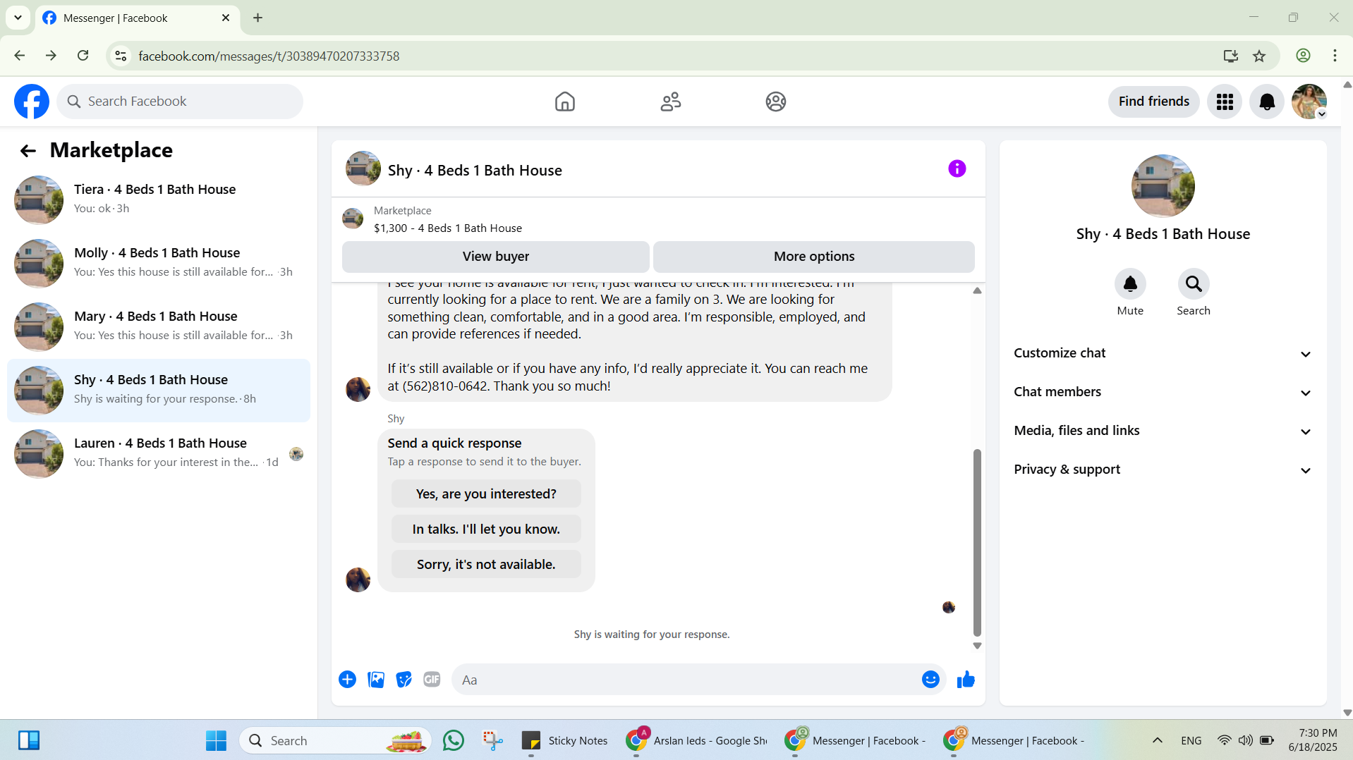Expand the Customize chat section
1353x760 pixels.
(x=1163, y=353)
